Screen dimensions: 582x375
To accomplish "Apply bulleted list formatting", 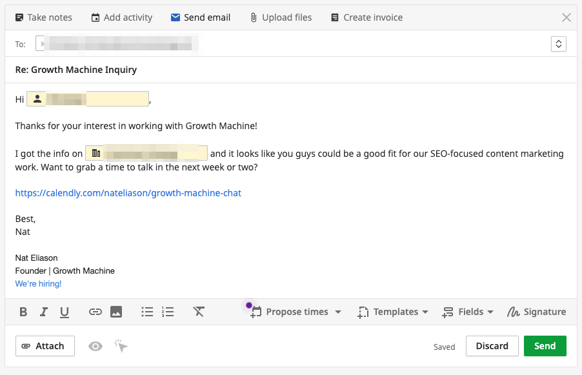I will pos(147,312).
